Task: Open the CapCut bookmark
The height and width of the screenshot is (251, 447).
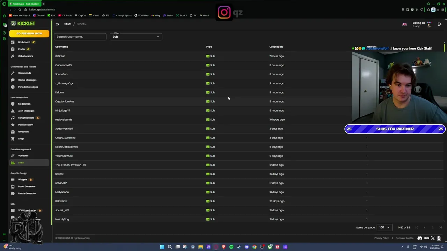Action: click(80, 15)
